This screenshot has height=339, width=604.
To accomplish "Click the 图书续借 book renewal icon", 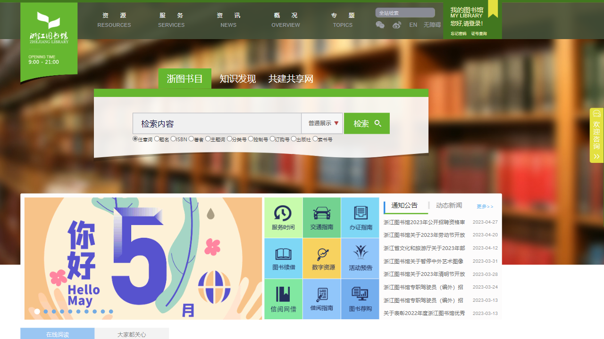I will (x=283, y=258).
